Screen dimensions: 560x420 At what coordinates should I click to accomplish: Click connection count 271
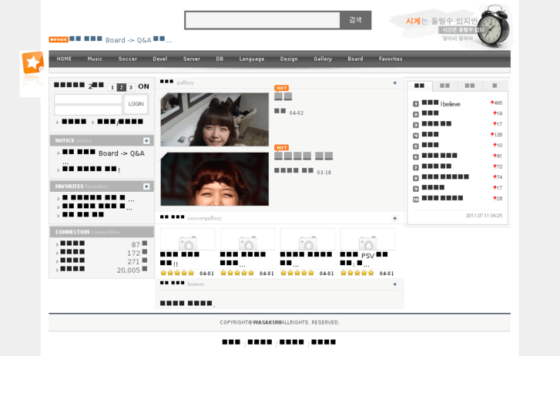(133, 262)
